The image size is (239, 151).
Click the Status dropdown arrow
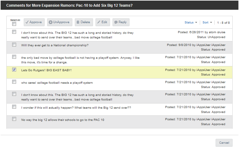click(196, 23)
